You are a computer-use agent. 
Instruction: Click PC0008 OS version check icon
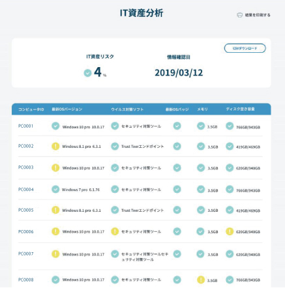click(x=55, y=280)
